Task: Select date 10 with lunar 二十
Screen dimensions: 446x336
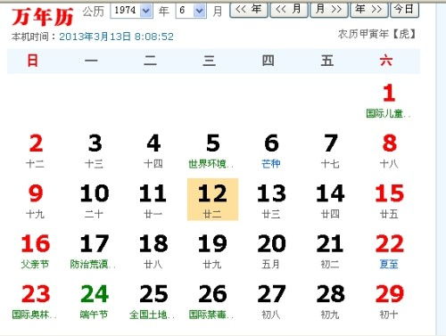Action: pos(95,201)
